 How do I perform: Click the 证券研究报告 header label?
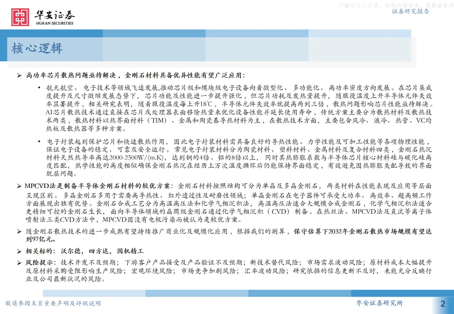point(410,11)
